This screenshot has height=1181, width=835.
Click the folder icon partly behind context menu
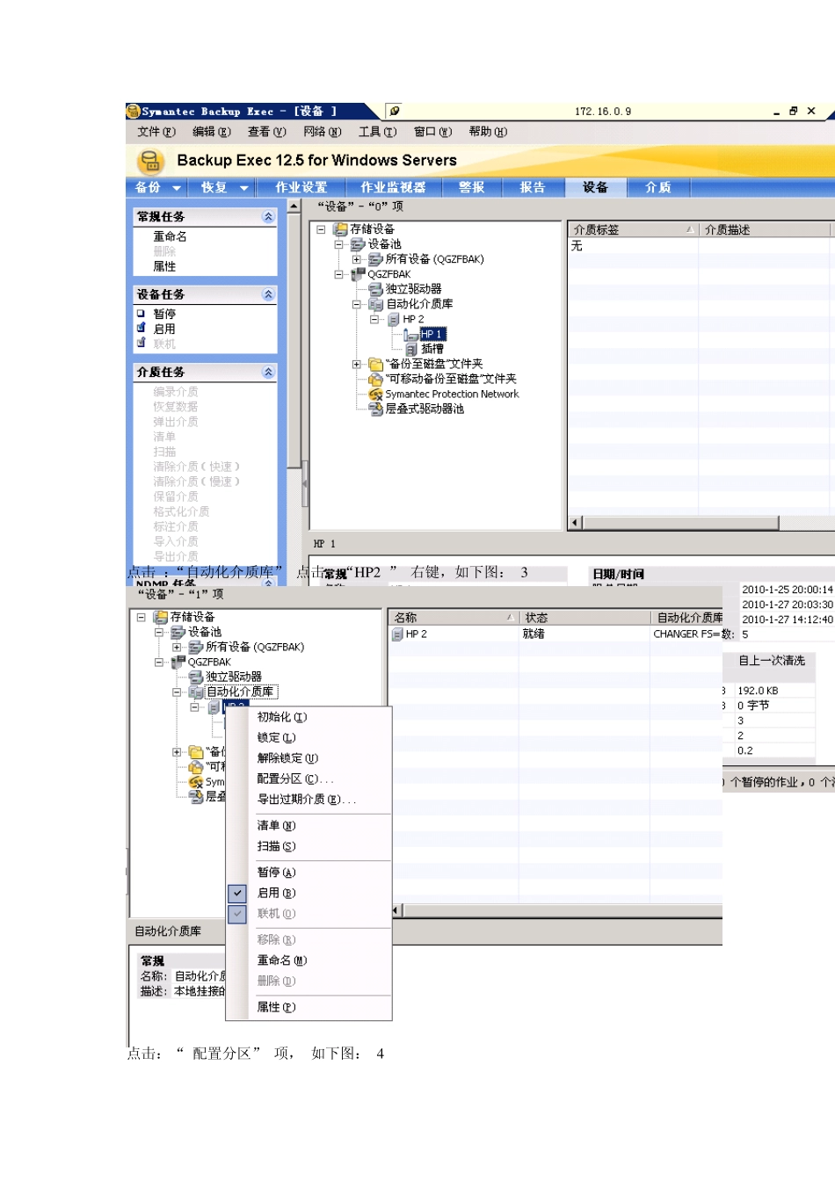(197, 752)
